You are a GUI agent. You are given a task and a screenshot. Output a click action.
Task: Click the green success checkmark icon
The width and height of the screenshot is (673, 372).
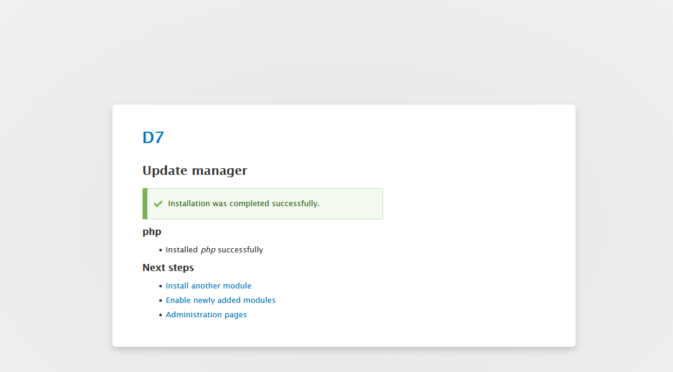click(x=158, y=204)
